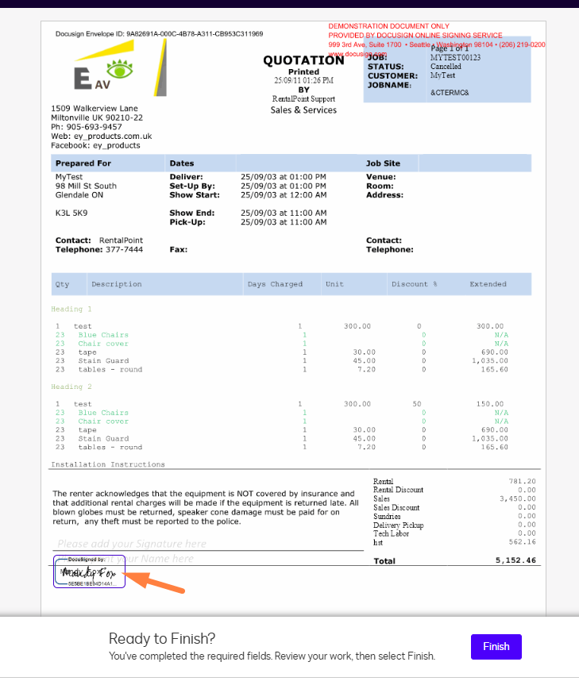Click the status value Cancelled
The width and height of the screenshot is (579, 685).
pyautogui.click(x=446, y=67)
